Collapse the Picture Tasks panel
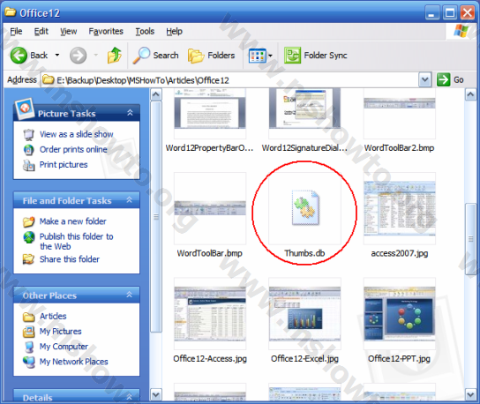 tap(130, 113)
